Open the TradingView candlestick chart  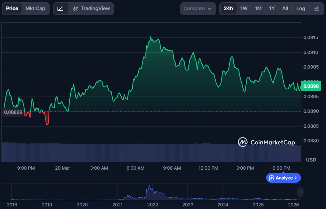(x=91, y=8)
